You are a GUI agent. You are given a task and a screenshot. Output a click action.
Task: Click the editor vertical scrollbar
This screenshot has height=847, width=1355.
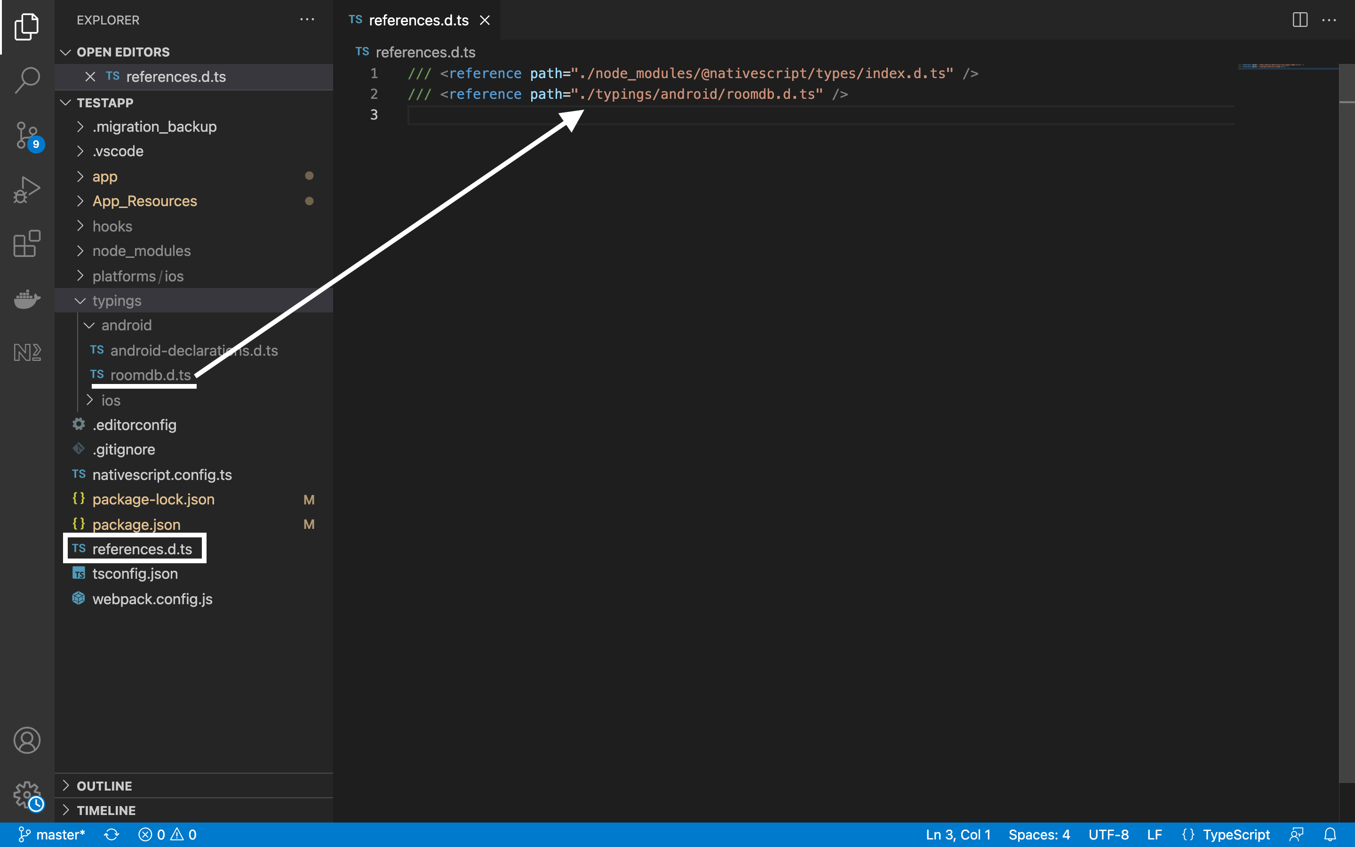pos(1346,423)
